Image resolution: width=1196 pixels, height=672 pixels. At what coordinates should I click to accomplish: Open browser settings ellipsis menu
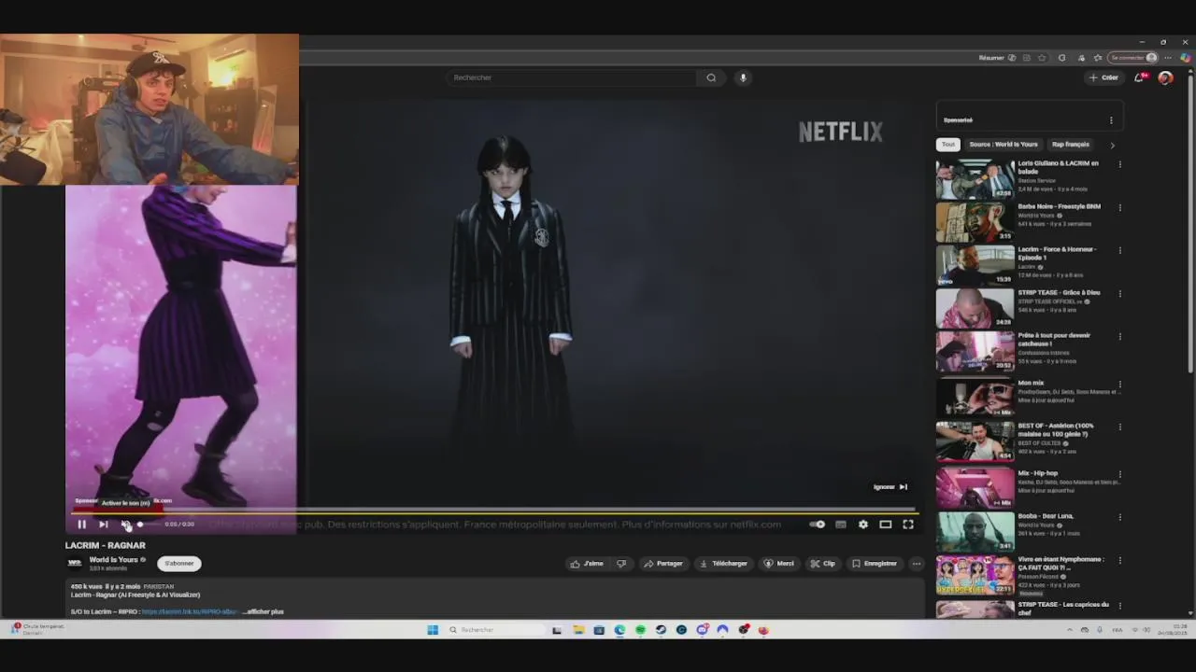pyautogui.click(x=1168, y=58)
